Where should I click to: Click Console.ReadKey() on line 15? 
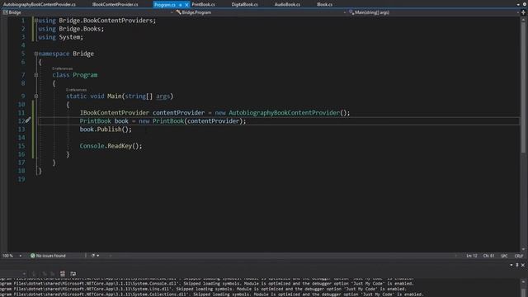(x=111, y=146)
